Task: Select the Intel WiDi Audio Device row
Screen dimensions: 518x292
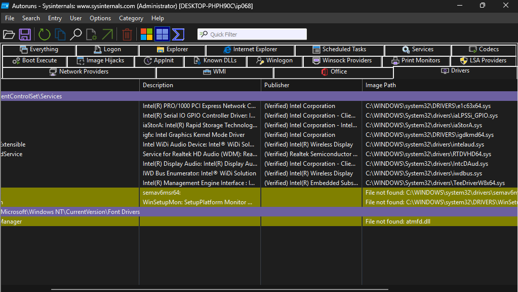Action: [259, 144]
